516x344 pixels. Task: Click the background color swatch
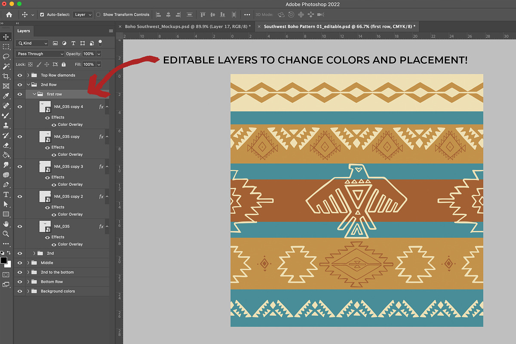8,264
